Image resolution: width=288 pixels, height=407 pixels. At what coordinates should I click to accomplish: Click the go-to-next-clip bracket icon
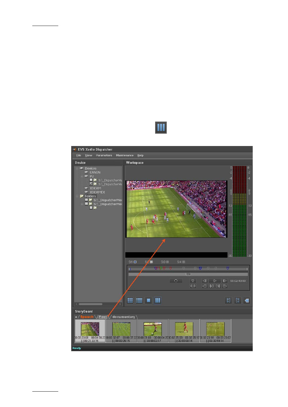pos(238,300)
